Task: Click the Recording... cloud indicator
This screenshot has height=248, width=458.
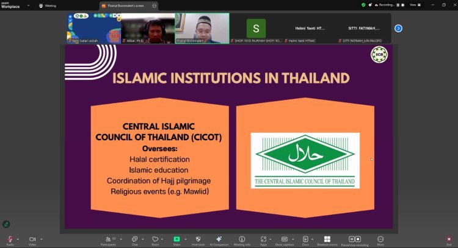Action: point(384,5)
